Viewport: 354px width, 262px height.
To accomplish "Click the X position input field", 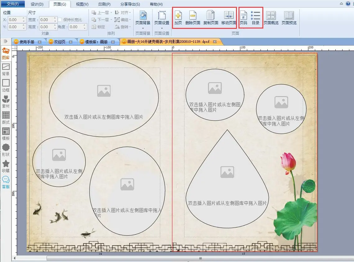I will pos(15,20).
